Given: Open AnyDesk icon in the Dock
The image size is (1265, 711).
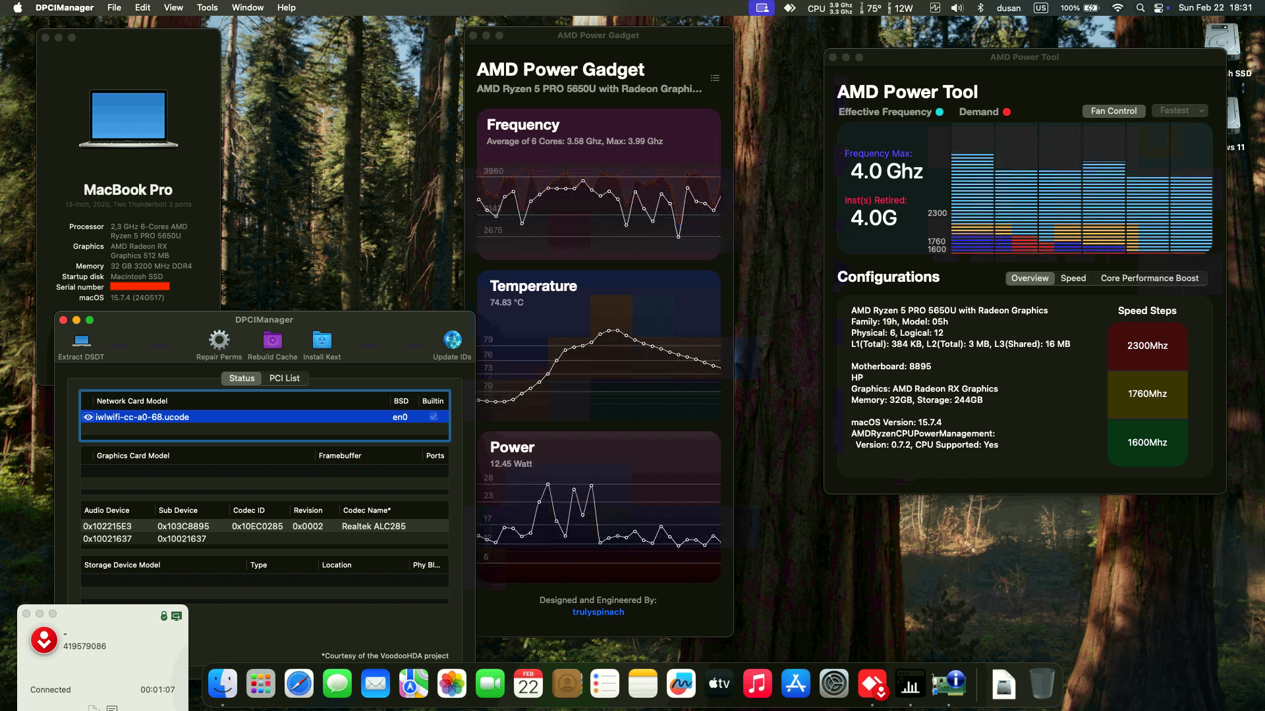Looking at the screenshot, I should (x=872, y=685).
